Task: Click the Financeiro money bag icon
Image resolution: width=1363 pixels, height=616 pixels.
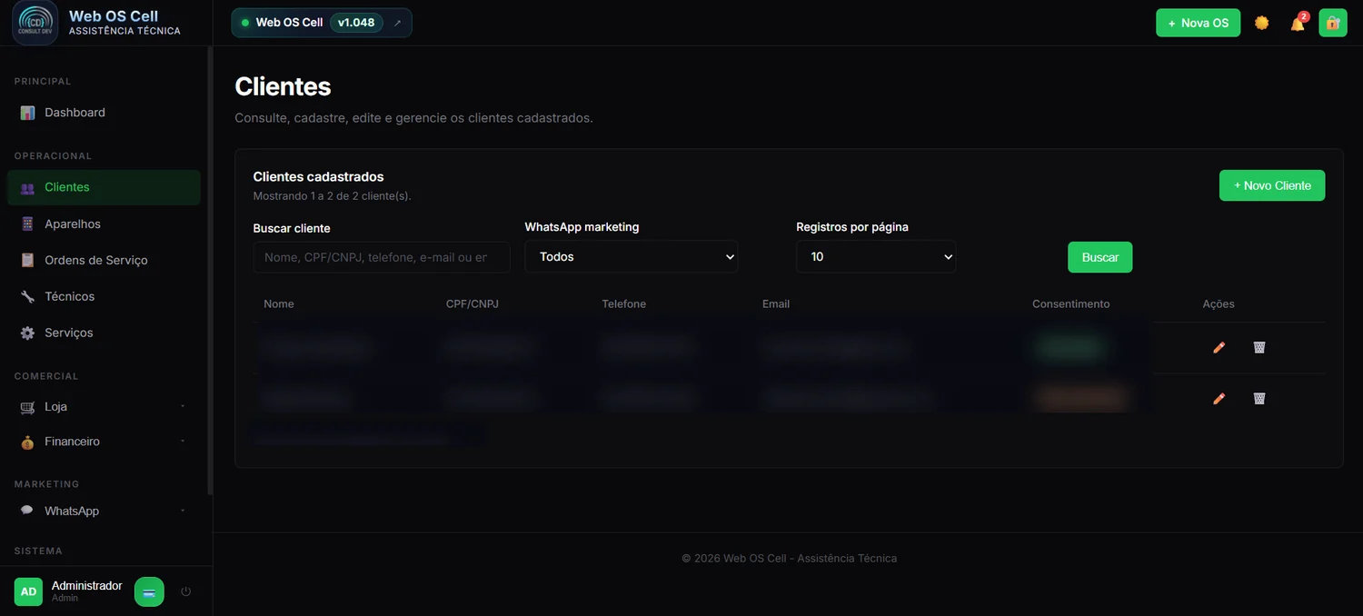Action: tap(27, 442)
